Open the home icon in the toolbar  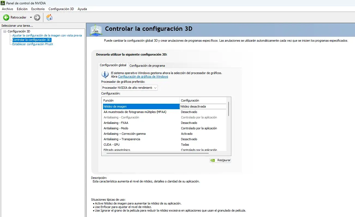tap(49, 17)
